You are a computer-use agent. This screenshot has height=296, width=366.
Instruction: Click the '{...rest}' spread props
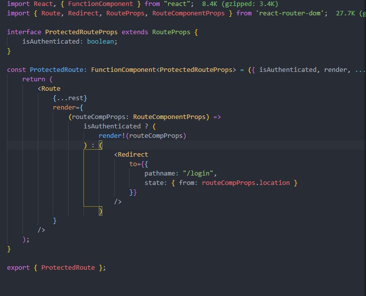click(x=70, y=98)
